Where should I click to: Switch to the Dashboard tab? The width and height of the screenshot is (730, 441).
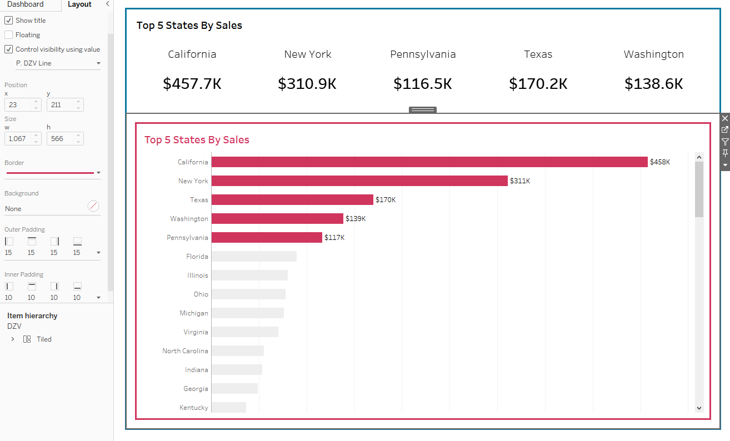click(25, 4)
